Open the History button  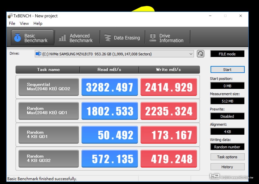point(227,167)
